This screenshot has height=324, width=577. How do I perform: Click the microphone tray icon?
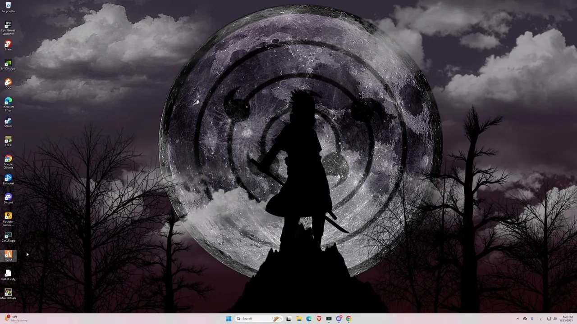[x=532, y=319]
